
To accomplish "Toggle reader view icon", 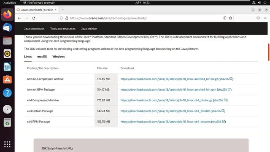I will [225, 18].
